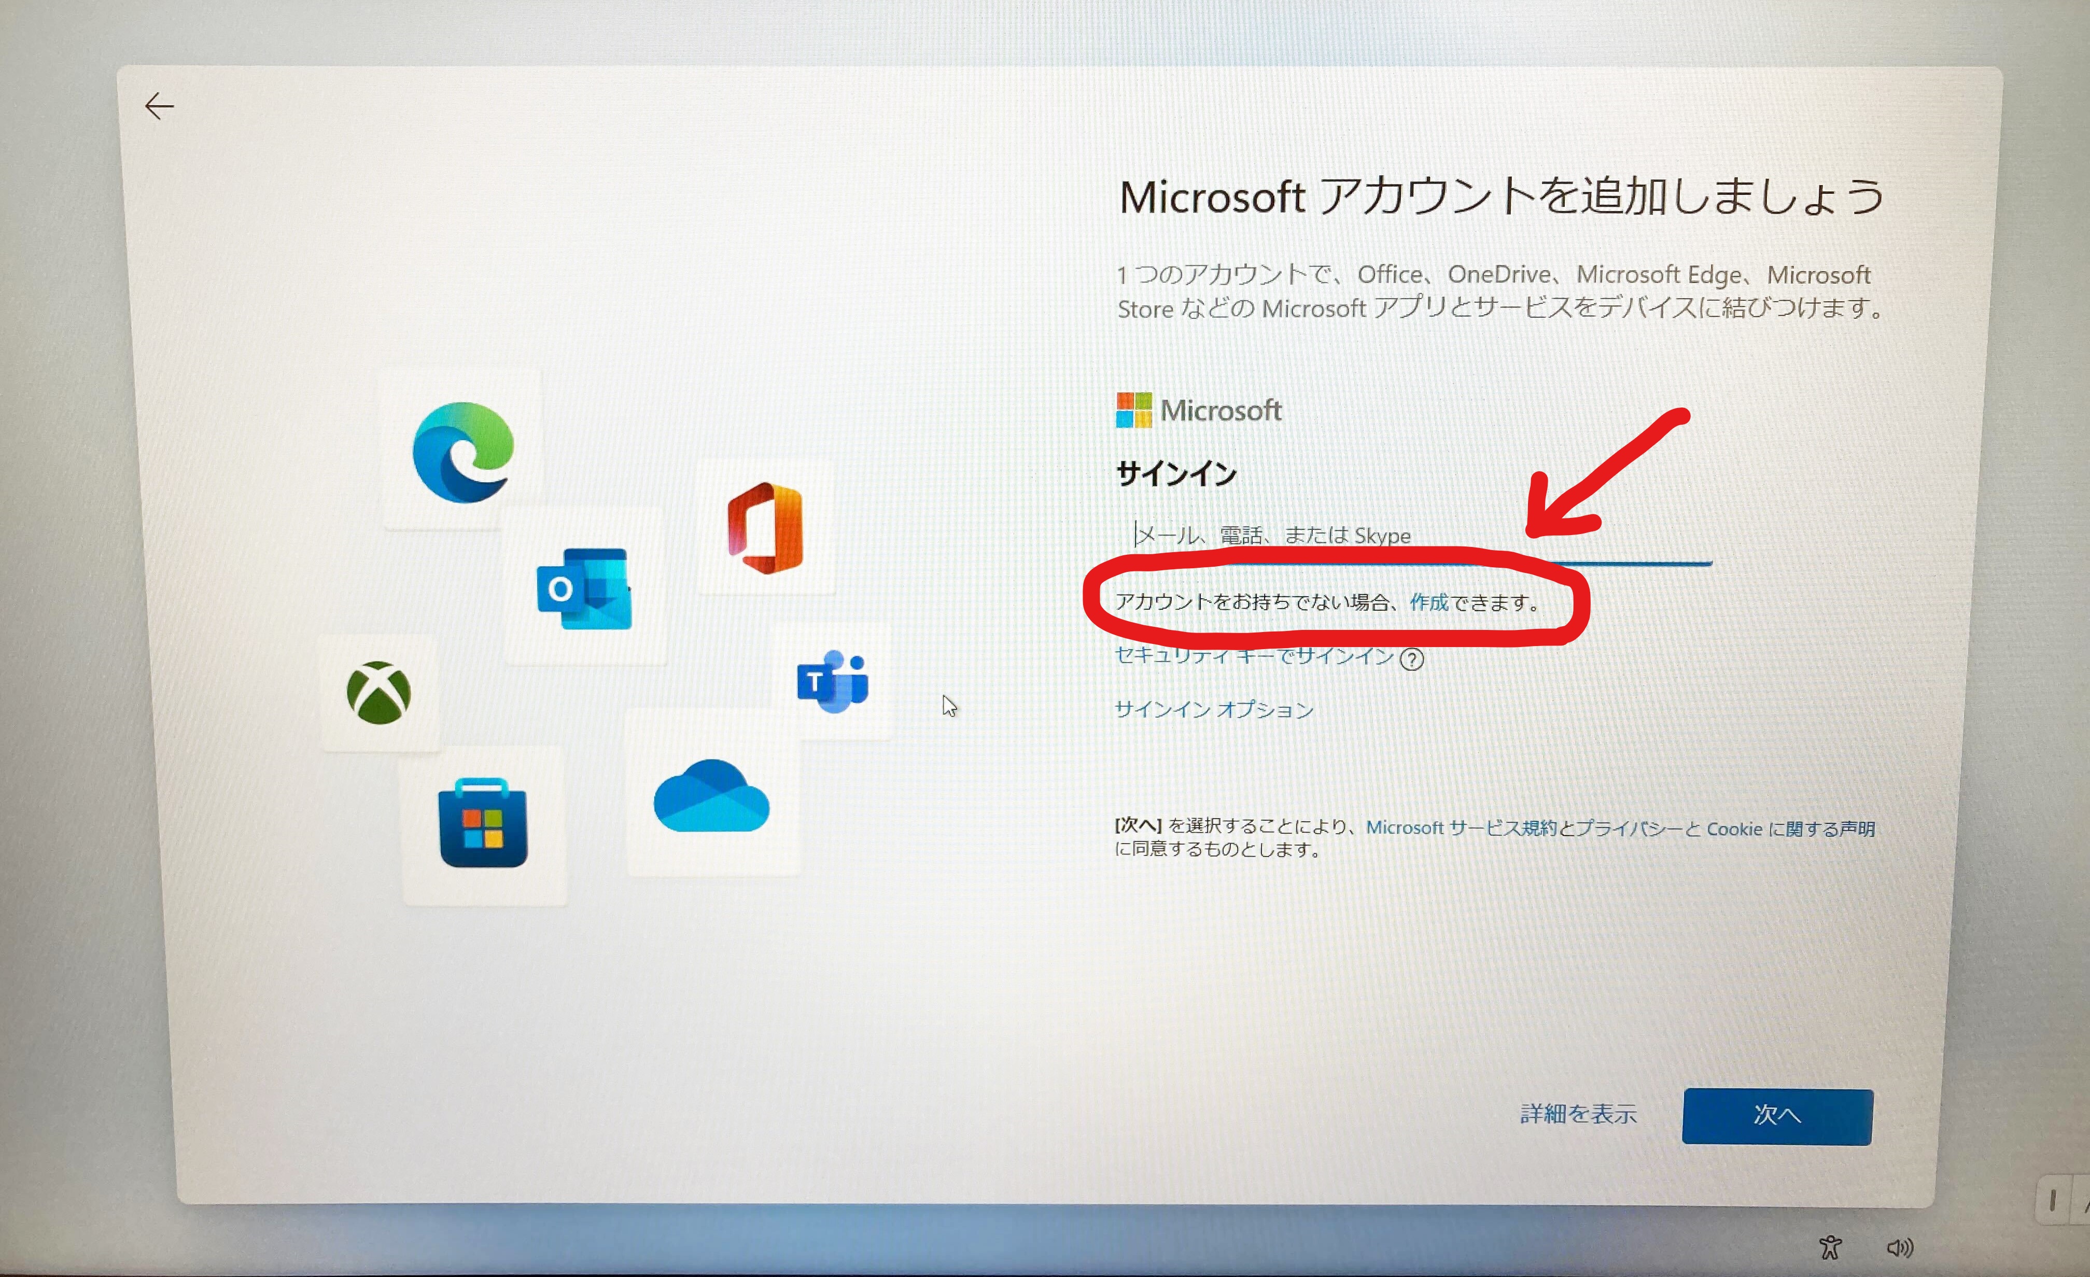Click the Microsoft four-color logo
Screen dimensions: 2090x1277
pyautogui.click(x=1133, y=411)
